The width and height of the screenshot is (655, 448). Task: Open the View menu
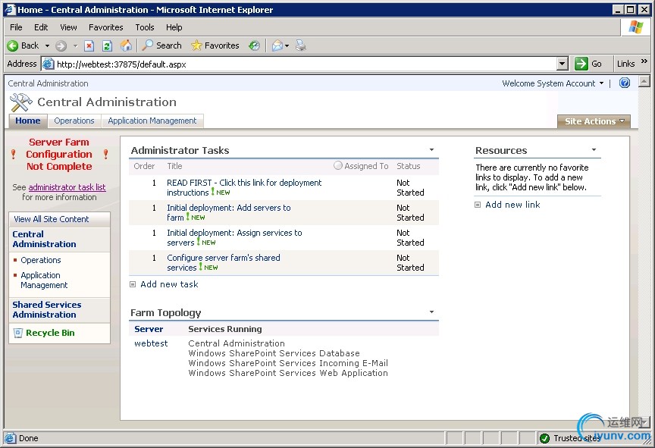pos(68,27)
